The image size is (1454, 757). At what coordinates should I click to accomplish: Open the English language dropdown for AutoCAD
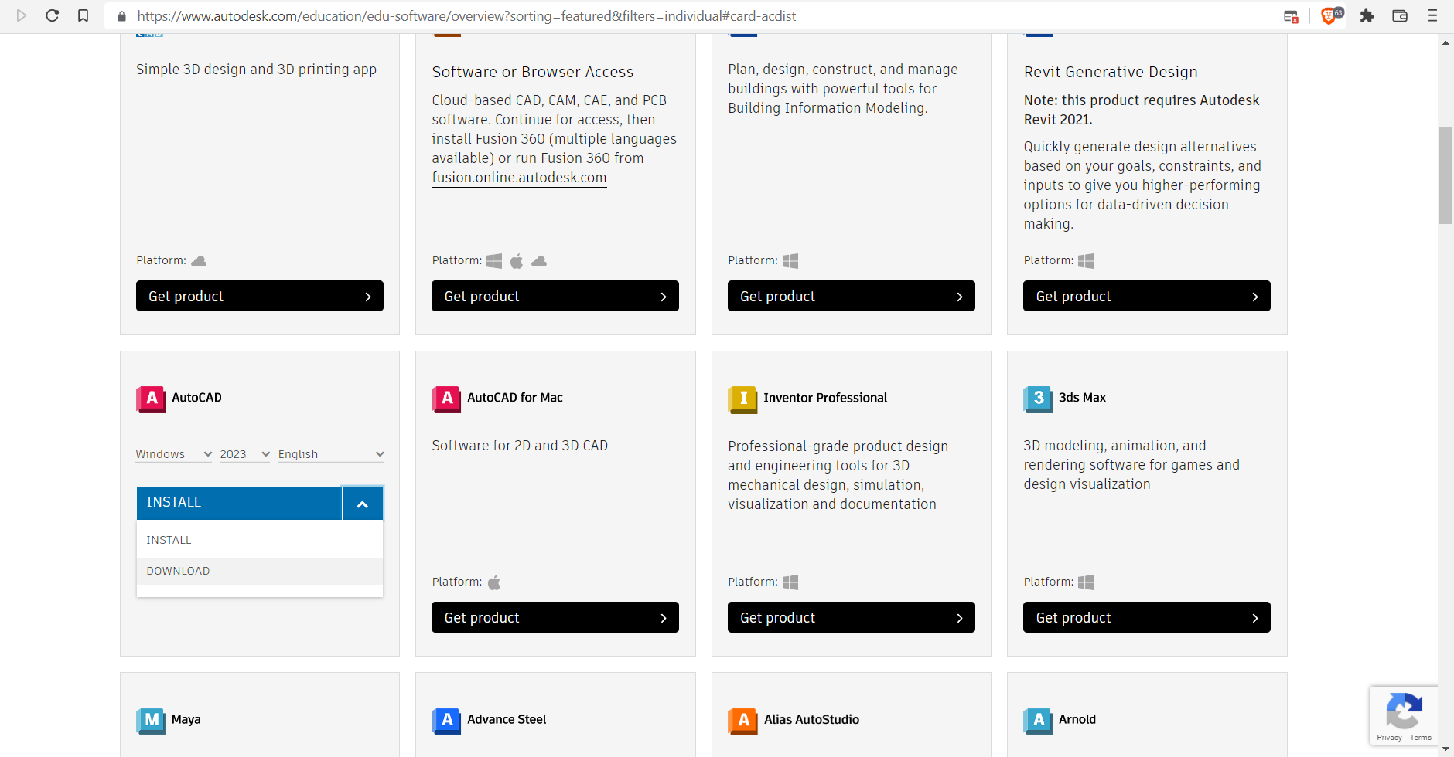(x=331, y=454)
